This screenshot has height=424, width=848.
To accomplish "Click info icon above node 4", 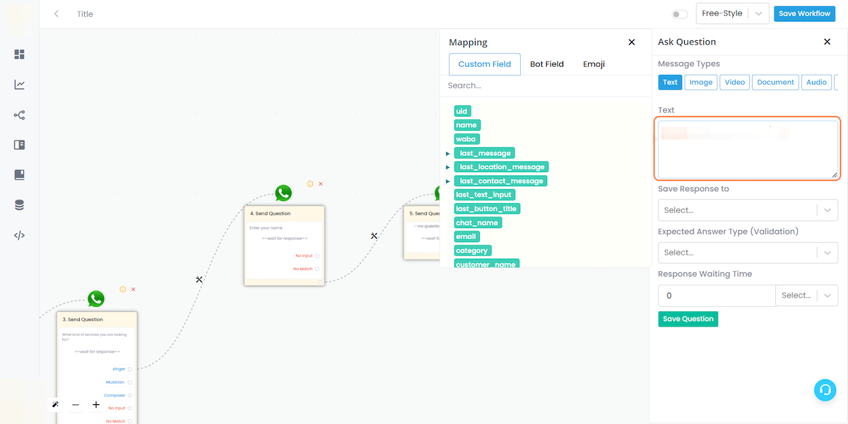I will 310,183.
